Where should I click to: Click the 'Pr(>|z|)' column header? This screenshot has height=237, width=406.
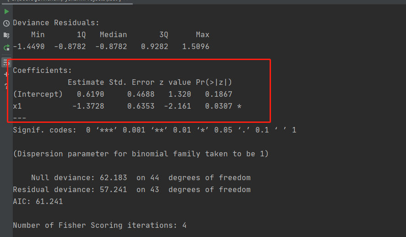pos(214,83)
